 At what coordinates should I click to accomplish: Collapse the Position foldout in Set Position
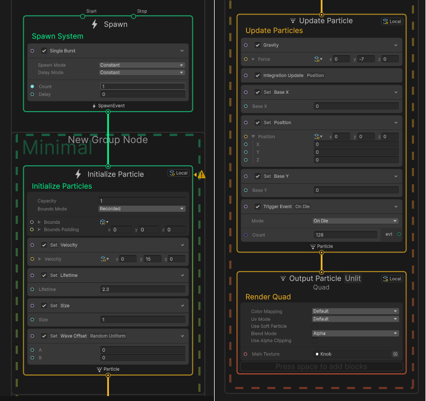(253, 137)
